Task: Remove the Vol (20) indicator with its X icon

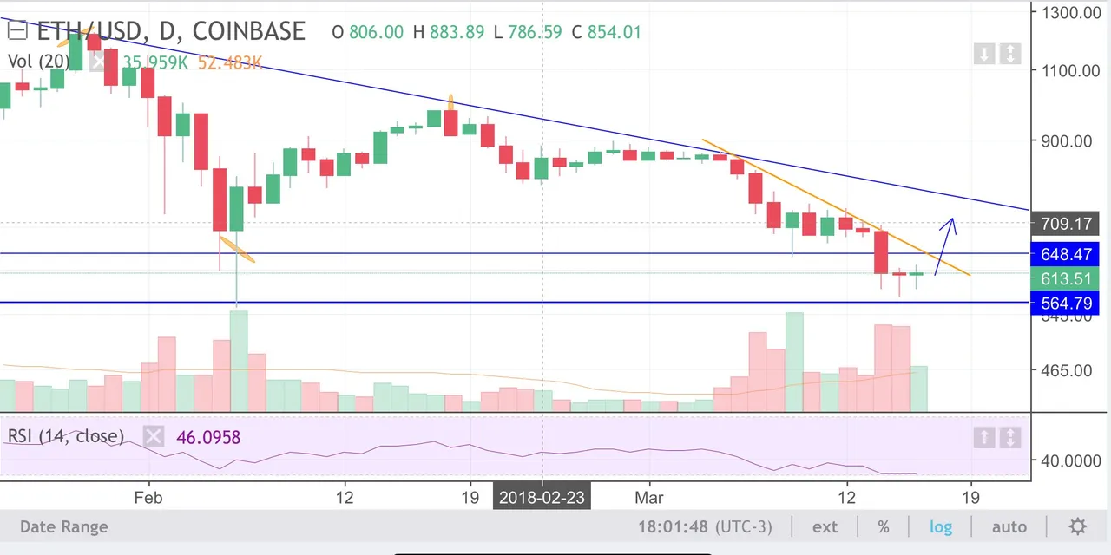Action: click(x=99, y=61)
